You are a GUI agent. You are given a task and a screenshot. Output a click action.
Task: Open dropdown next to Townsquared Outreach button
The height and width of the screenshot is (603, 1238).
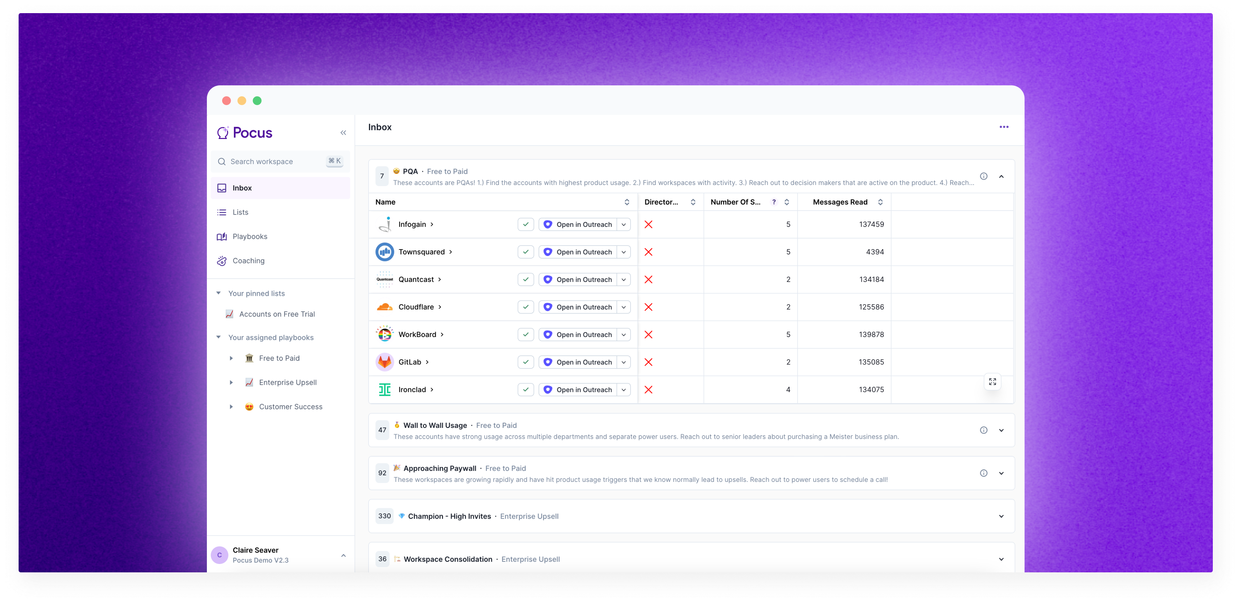click(623, 252)
